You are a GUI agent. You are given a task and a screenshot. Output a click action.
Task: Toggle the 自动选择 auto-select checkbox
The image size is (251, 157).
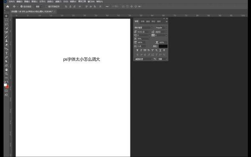tap(21, 7)
